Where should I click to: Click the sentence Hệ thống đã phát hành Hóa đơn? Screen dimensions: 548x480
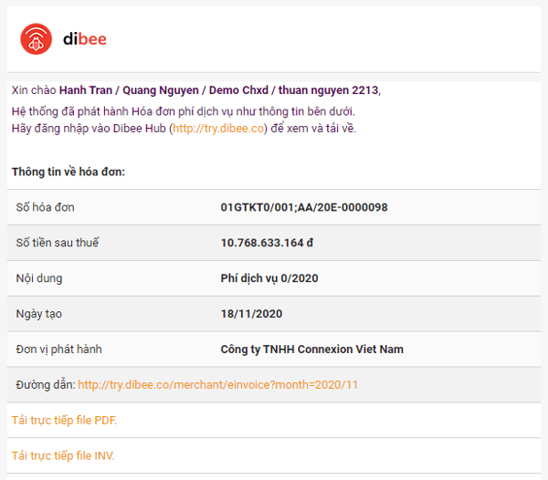click(x=184, y=111)
